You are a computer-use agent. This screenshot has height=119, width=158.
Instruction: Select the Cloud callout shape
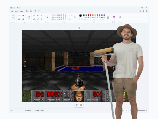(x=65, y=19)
